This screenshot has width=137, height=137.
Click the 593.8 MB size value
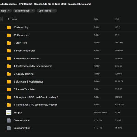[x=119, y=105]
